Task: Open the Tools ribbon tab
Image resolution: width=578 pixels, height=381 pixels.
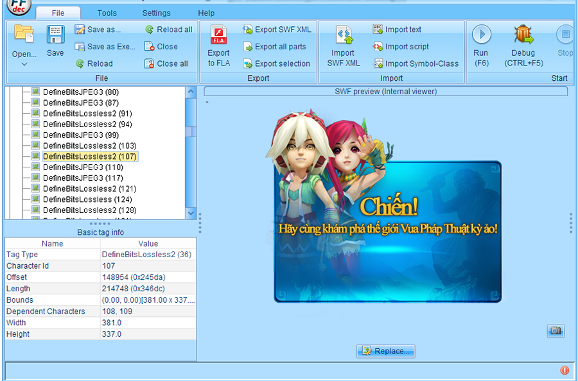Action: tap(107, 13)
